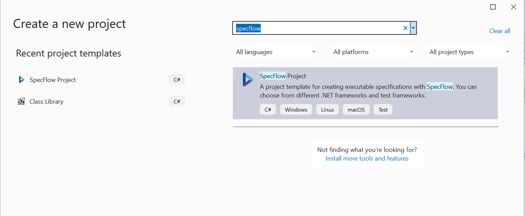Select SpecFlow Project in search results
The image size is (525, 216).
tap(365, 93)
